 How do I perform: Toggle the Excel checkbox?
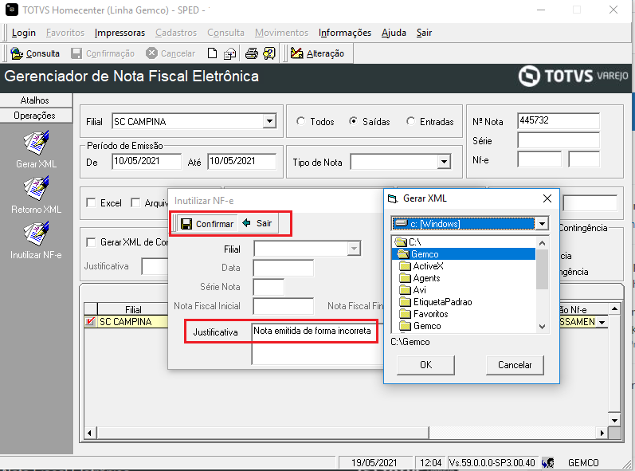(91, 202)
